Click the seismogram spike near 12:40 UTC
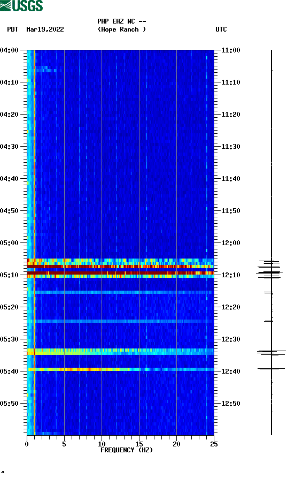 tap(271, 369)
